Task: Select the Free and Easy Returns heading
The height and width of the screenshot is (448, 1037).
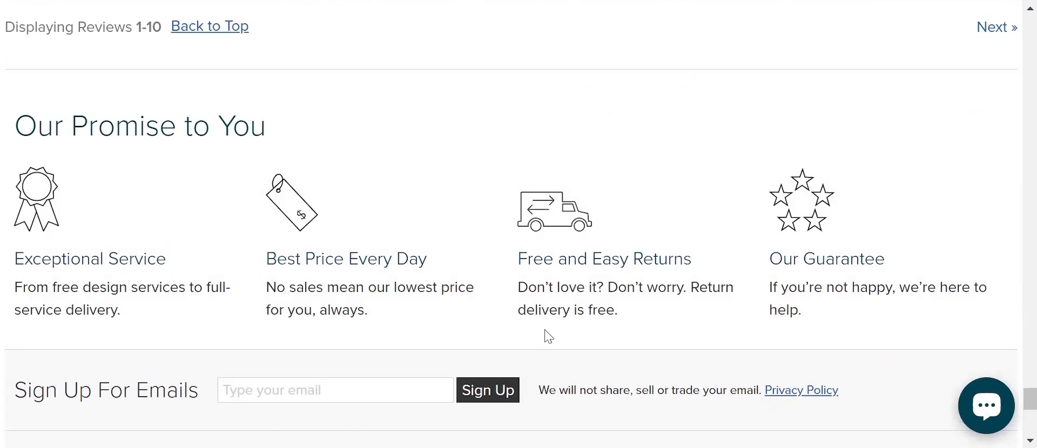Action: coord(604,259)
